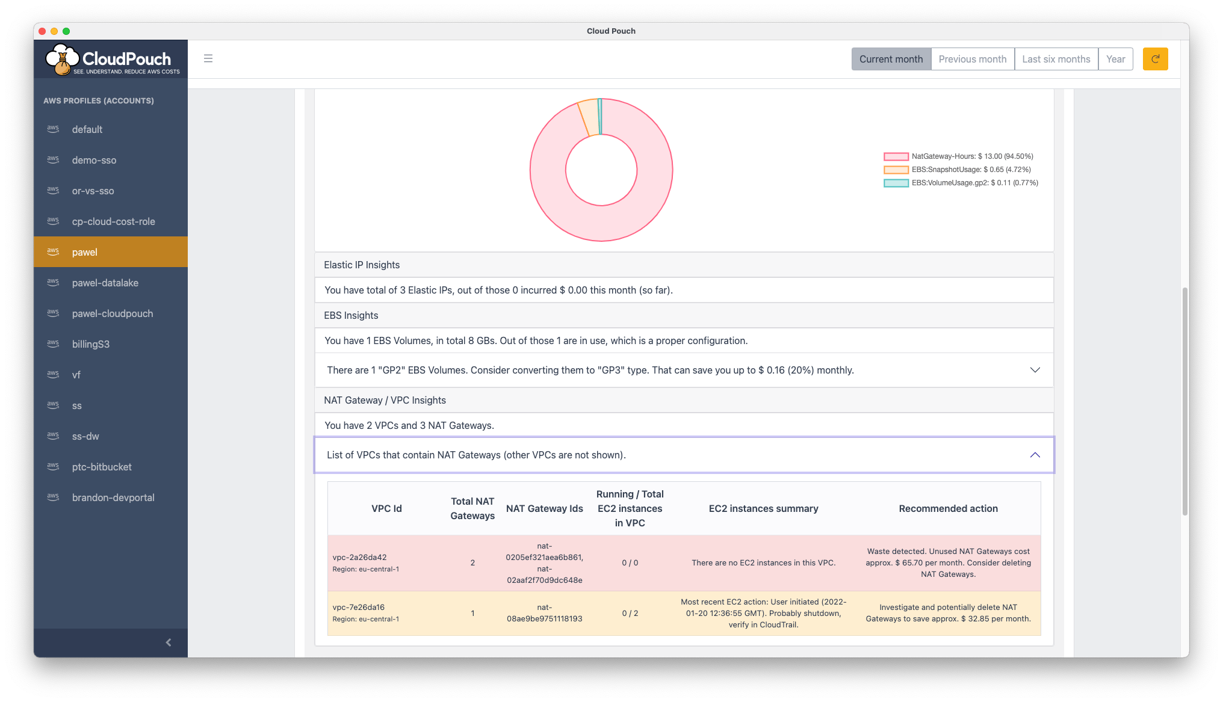Collapse the sidebar with the left chevron

pos(169,642)
